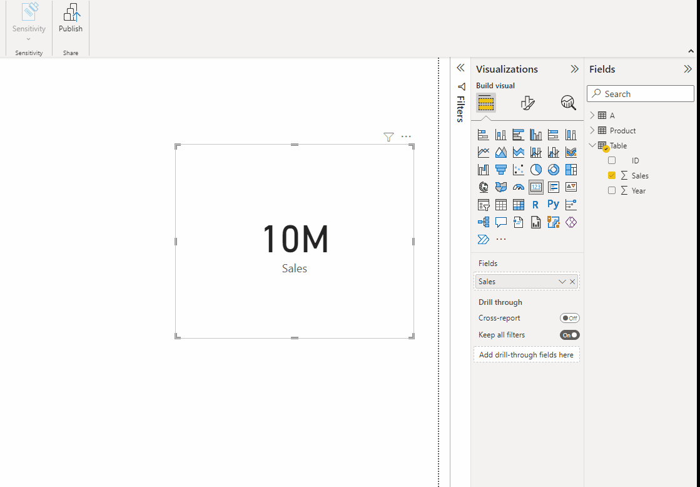Select the funnel chart visual
This screenshot has height=487, width=700.
501,170
